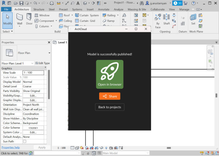Open the Annotate ribbon tab
The width and height of the screenshot is (219, 156).
pyautogui.click(x=103, y=9)
